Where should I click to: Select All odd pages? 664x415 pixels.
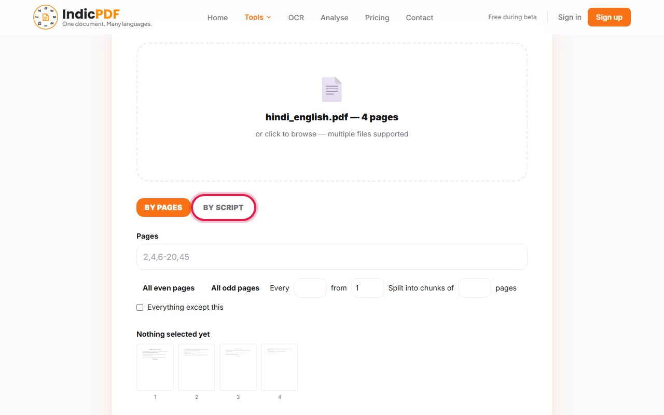(x=235, y=288)
